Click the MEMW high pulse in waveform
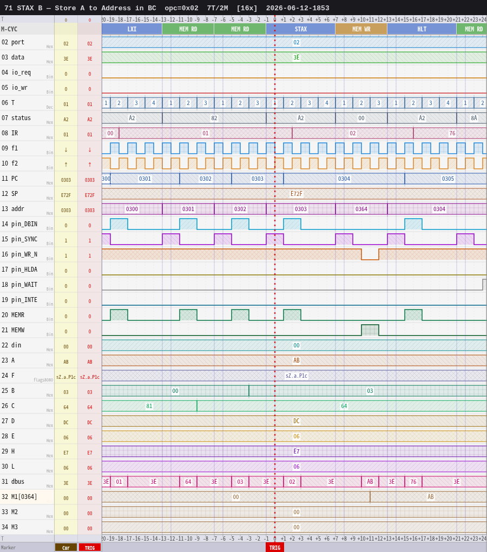Image resolution: width=487 pixels, height=552 pixels. 370,330
